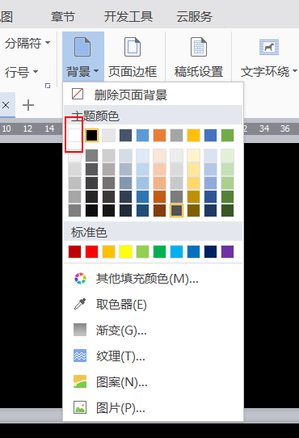Choose Other Fill Colors (其他填充颜色)
This screenshot has width=299, height=438.
(x=153, y=278)
